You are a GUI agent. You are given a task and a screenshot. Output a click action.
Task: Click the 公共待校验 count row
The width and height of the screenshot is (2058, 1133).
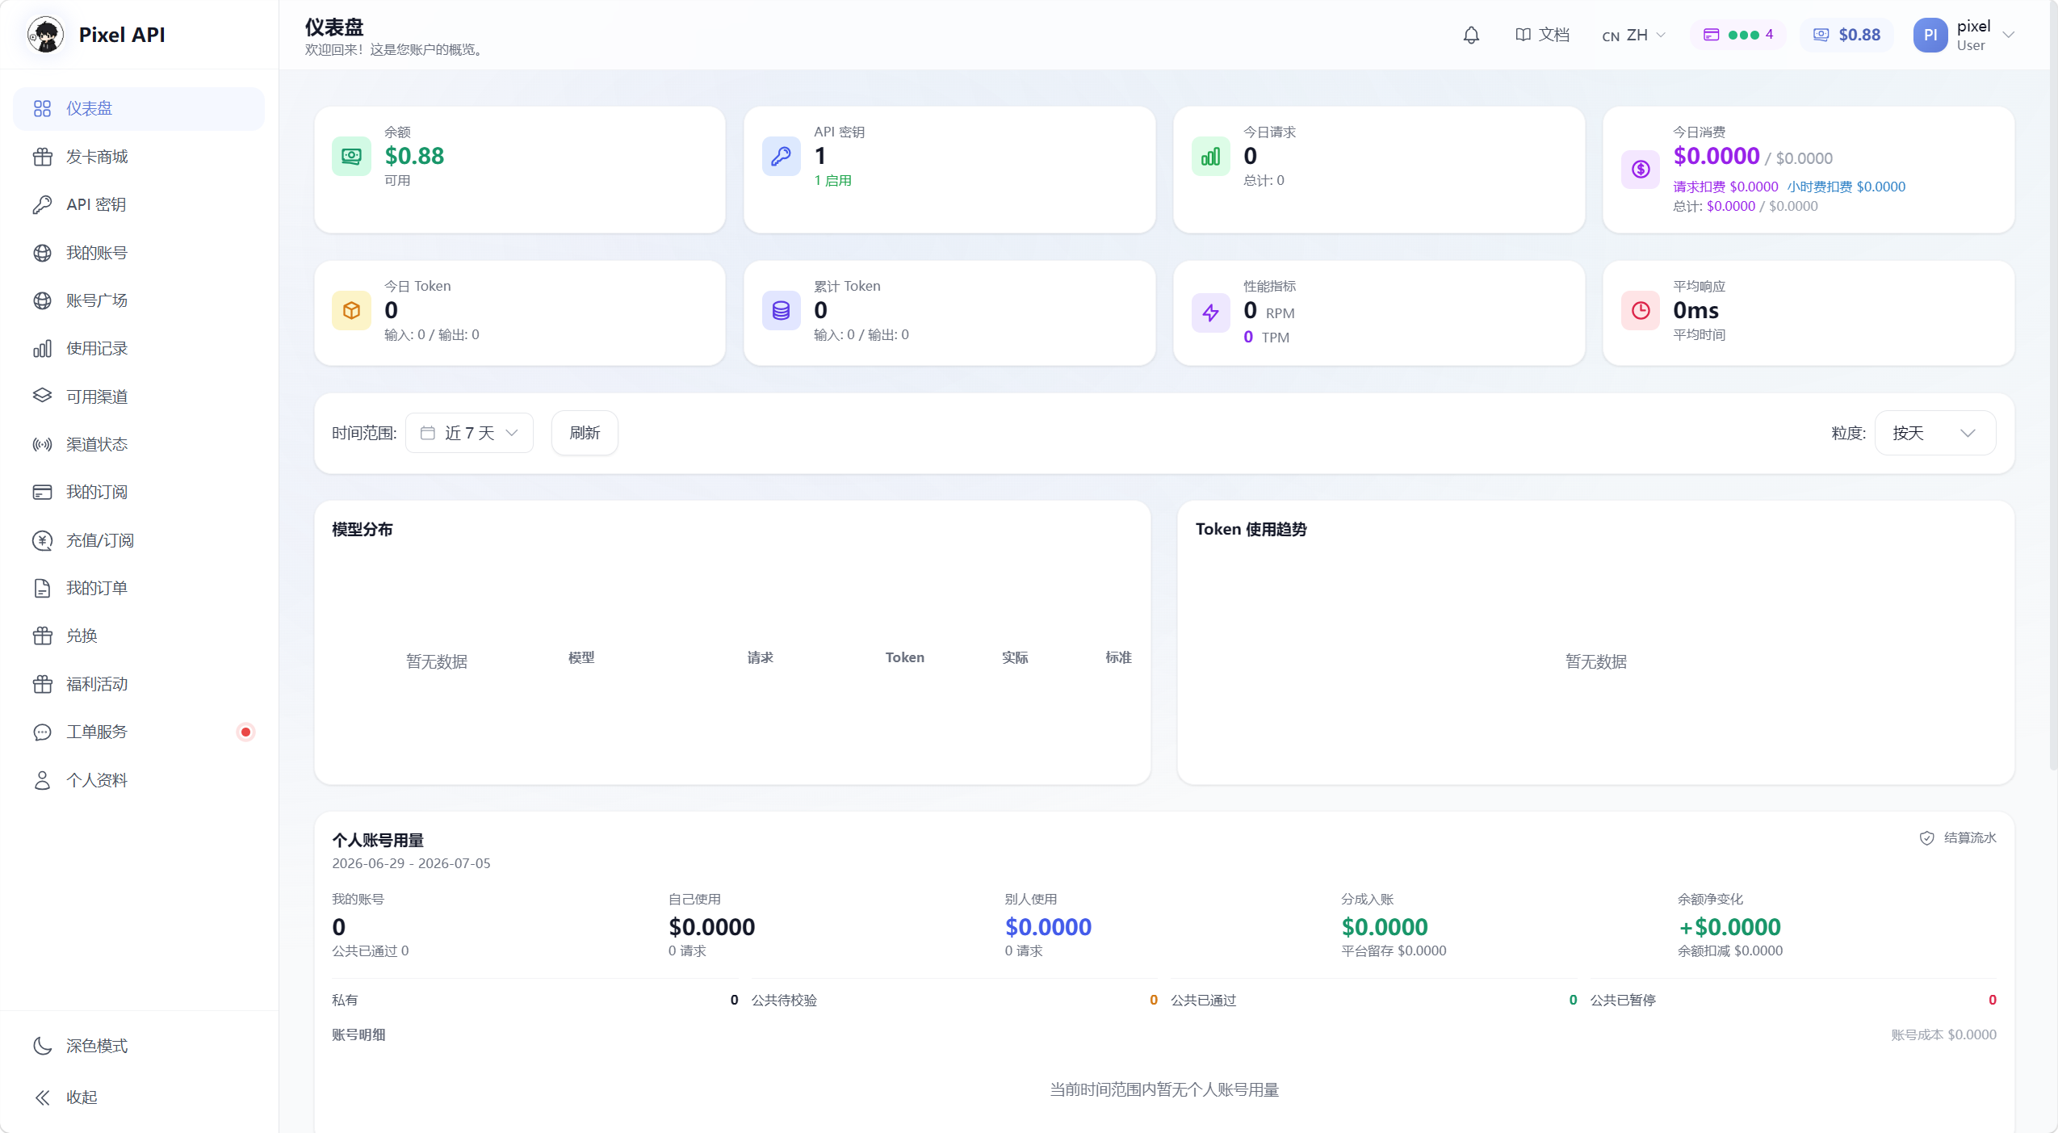point(954,1000)
